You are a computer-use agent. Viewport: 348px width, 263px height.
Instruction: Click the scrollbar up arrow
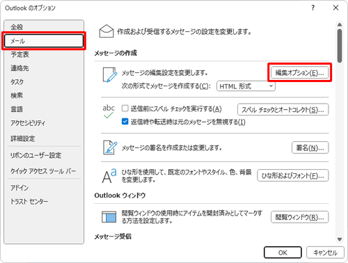[x=340, y=24]
